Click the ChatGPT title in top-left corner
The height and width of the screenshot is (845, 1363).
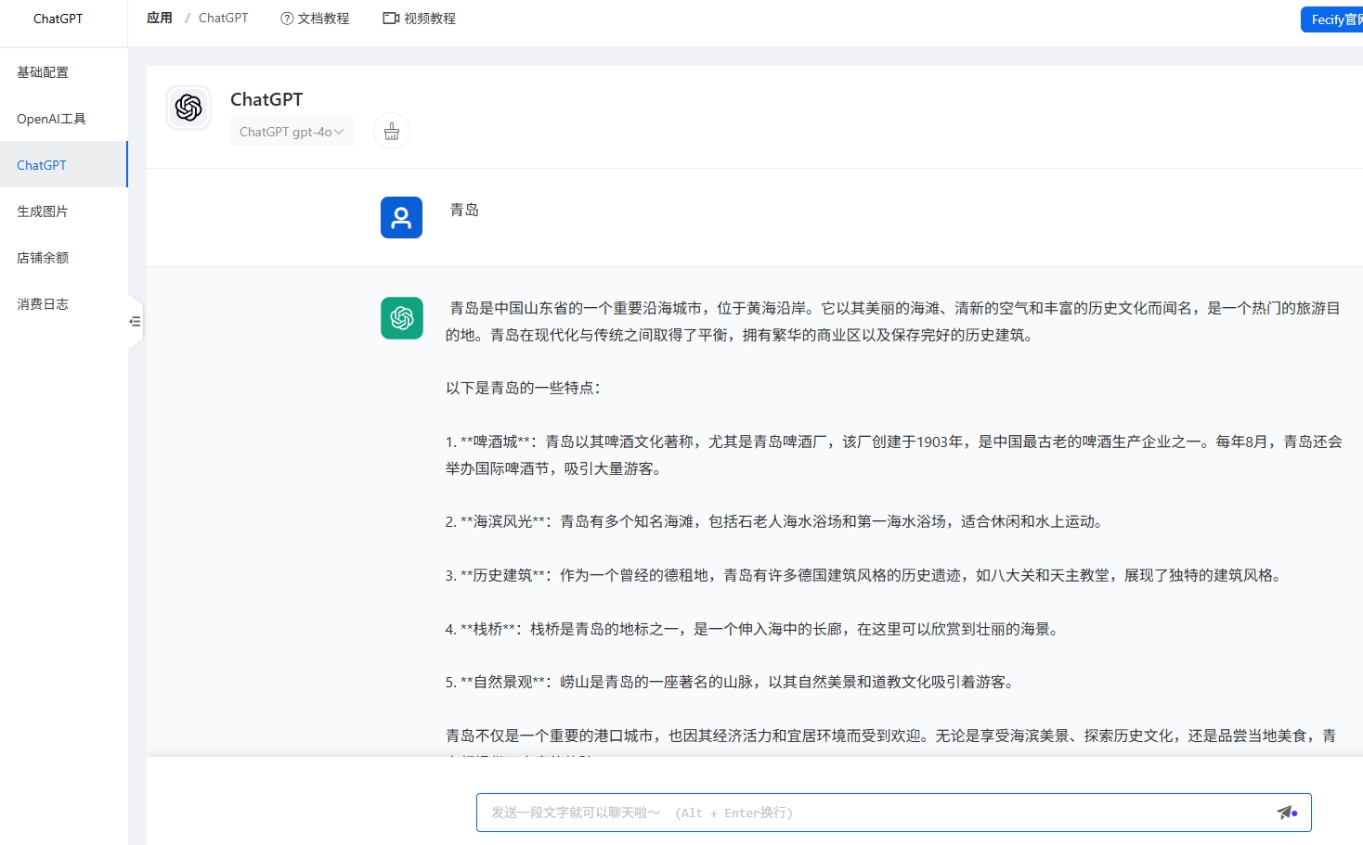coord(58,19)
